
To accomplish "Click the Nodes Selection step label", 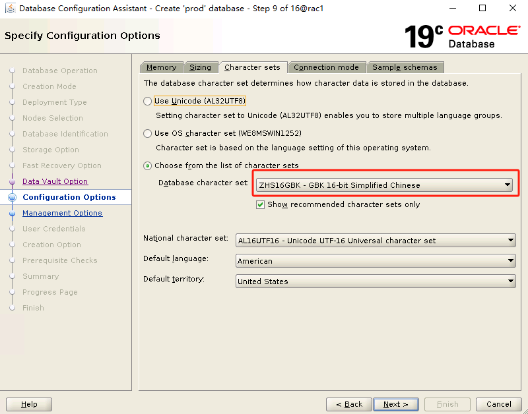I will [53, 119].
